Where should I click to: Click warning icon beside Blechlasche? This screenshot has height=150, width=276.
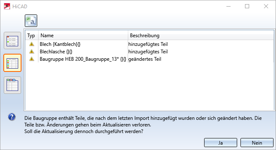point(32,51)
